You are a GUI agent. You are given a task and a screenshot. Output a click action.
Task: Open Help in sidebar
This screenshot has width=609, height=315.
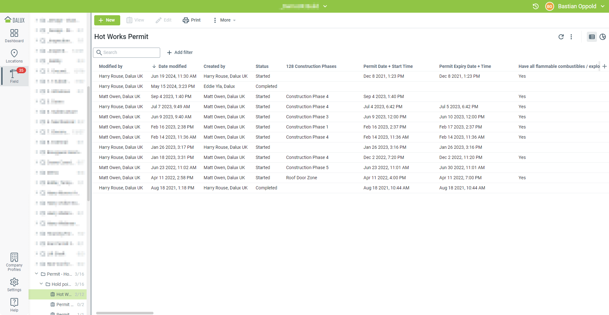(x=14, y=305)
